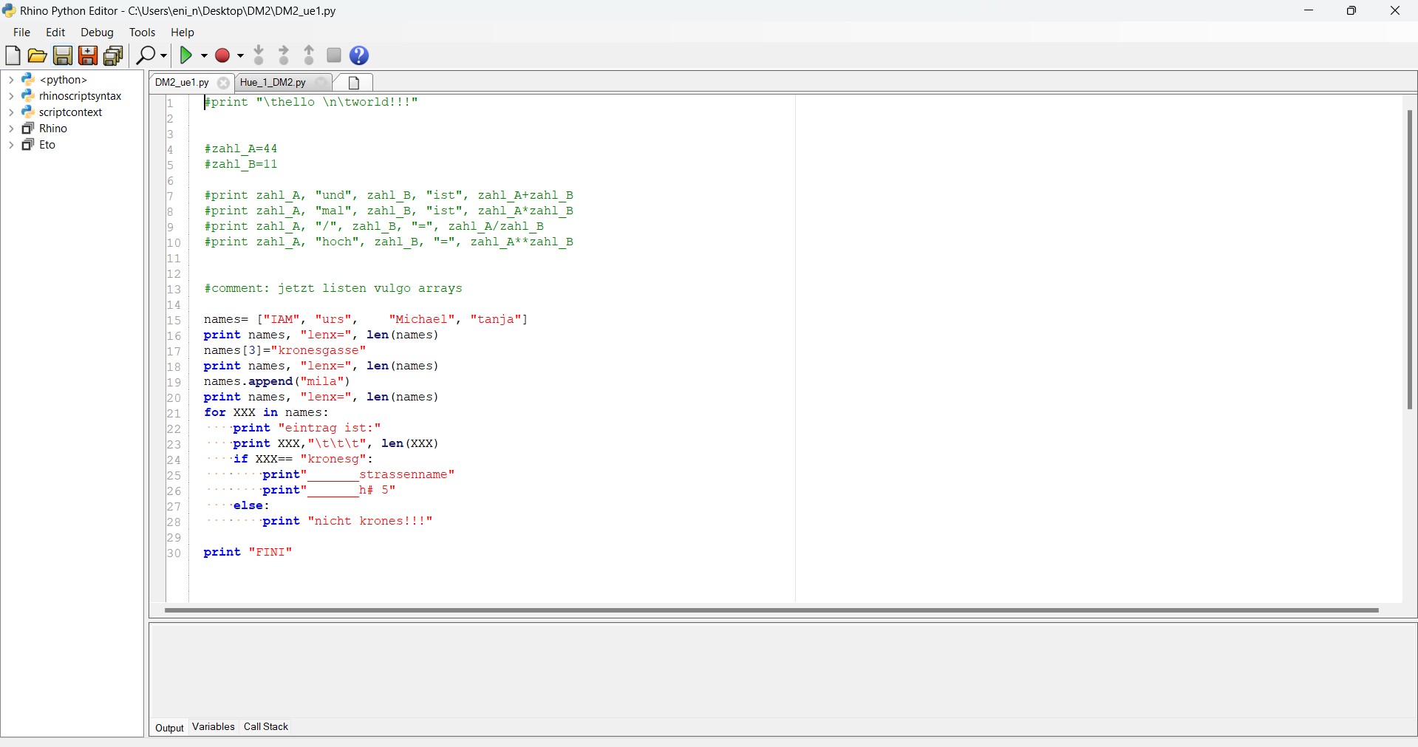1418x747 pixels.
Task: Create a new Python script file
Action: coord(13,55)
